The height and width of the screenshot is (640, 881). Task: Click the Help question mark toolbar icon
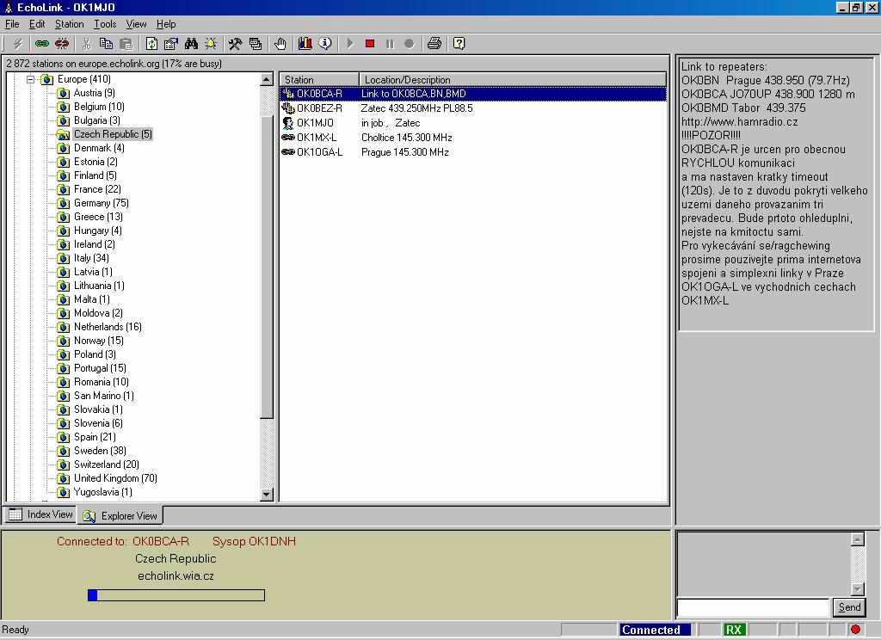coord(459,43)
